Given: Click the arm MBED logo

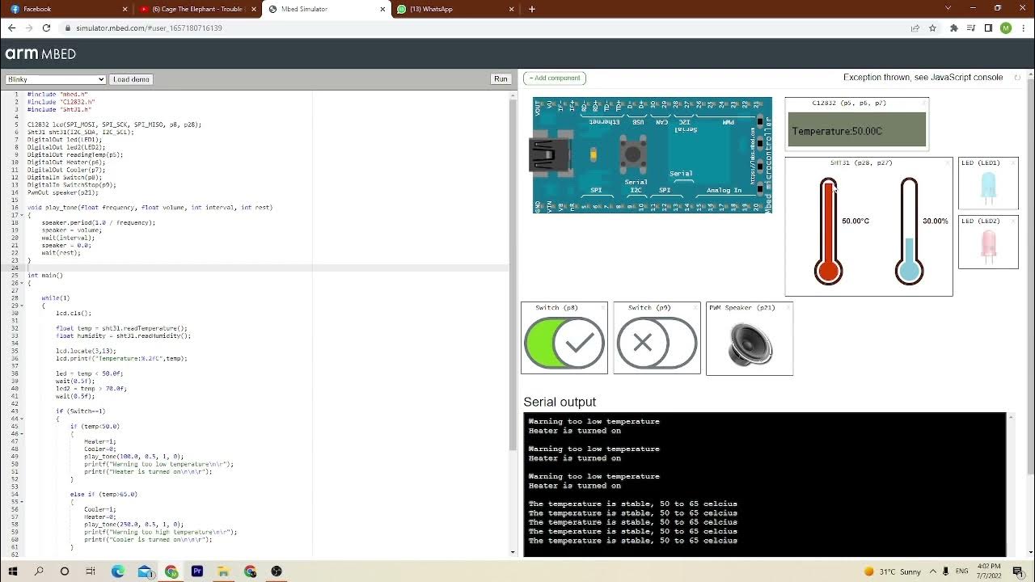Looking at the screenshot, I should (x=40, y=54).
